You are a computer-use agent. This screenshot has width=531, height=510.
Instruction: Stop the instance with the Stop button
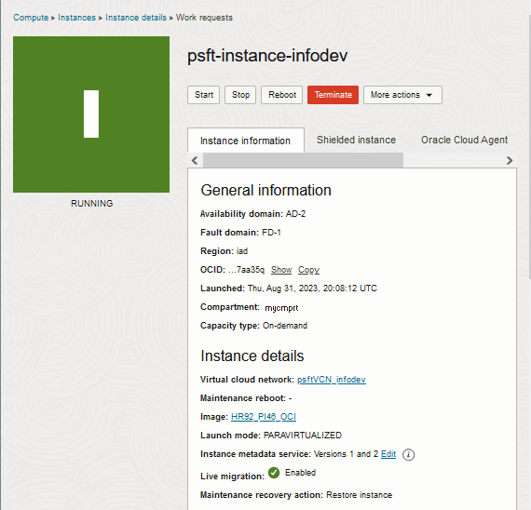point(240,95)
